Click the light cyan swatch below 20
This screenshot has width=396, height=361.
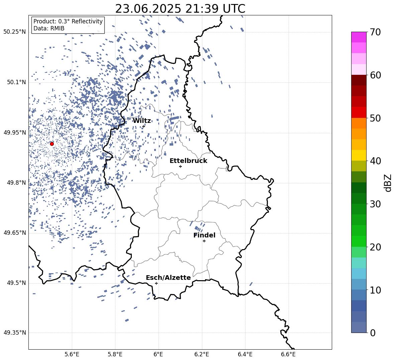(359, 262)
